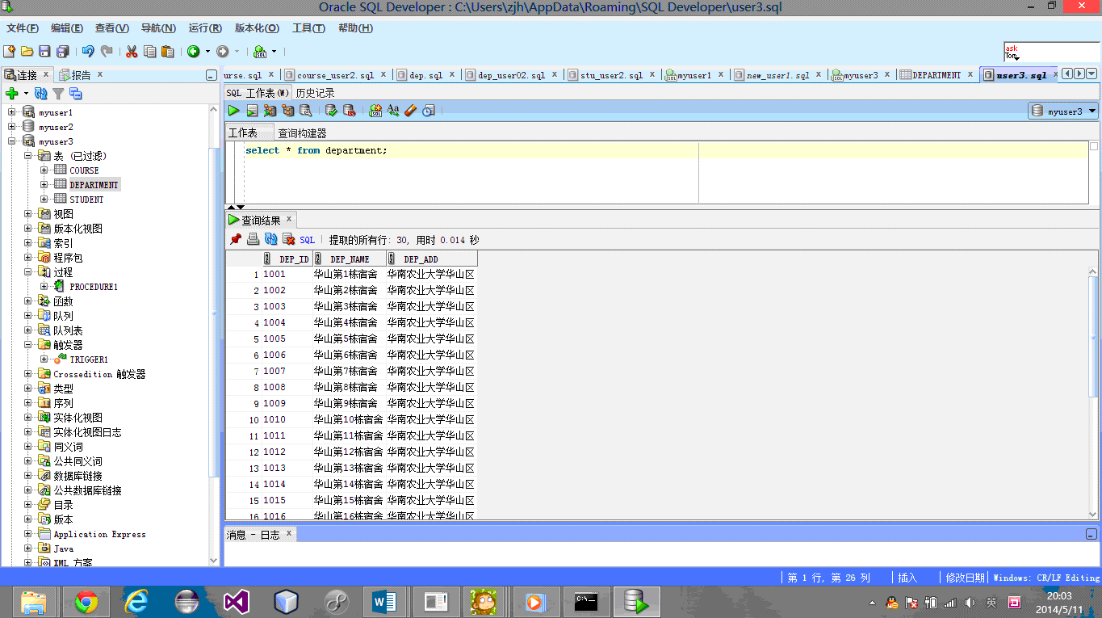Open Chrome from the Windows taskbar
This screenshot has width=1102, height=618.
tap(86, 602)
